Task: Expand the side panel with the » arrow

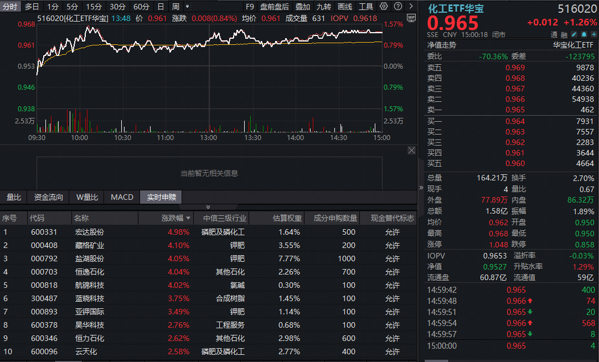Action: pyautogui.click(x=421, y=188)
